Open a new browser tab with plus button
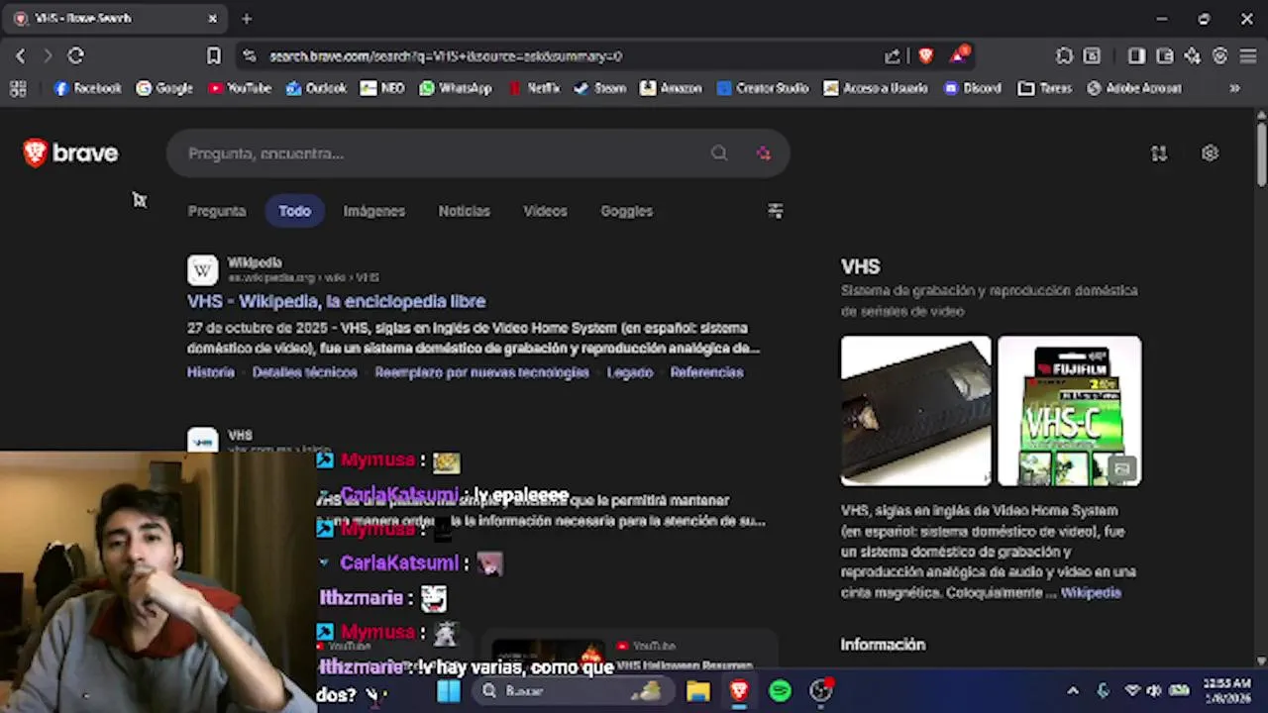Viewport: 1268px width, 713px height. tap(247, 19)
